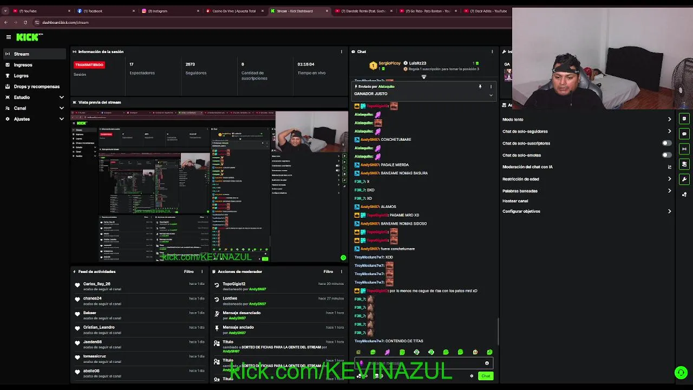Screen dimensions: 693x390
Task: Click the broadcast signal icon in right toolbar
Action: click(684, 149)
